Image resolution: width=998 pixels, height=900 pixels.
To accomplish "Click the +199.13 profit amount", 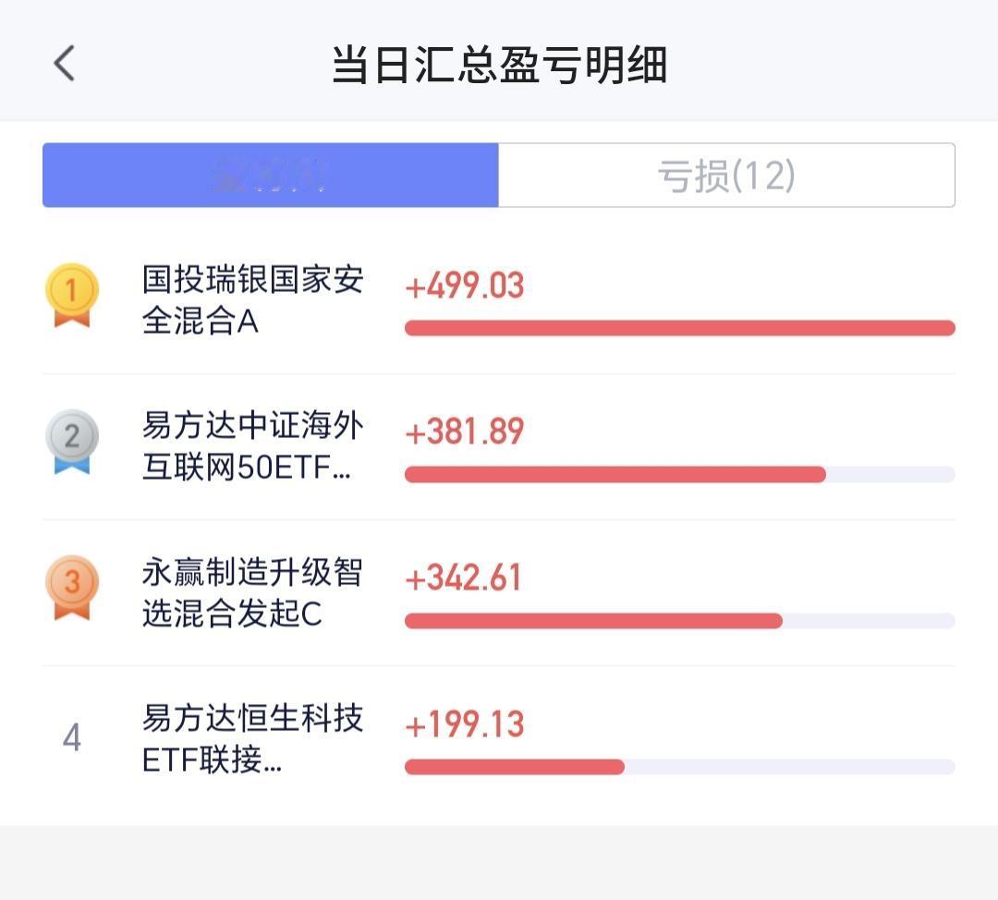I will coord(465,724).
